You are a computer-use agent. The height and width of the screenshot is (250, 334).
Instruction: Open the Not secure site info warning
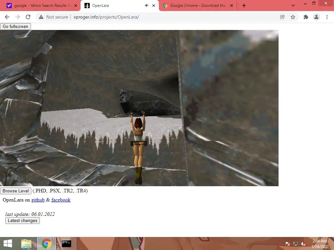pos(53,17)
